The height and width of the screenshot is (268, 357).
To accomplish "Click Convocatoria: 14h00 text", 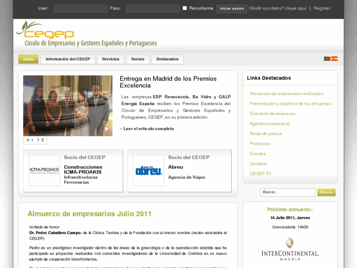I will [290, 227].
